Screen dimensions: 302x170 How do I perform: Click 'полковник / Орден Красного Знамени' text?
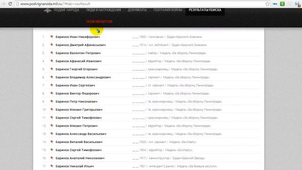point(175,37)
